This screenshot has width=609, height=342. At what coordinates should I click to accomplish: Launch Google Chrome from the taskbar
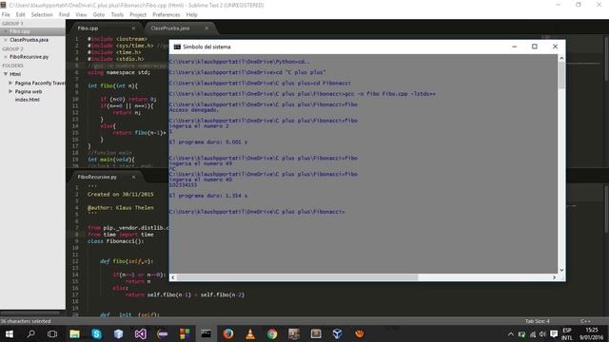click(272, 333)
